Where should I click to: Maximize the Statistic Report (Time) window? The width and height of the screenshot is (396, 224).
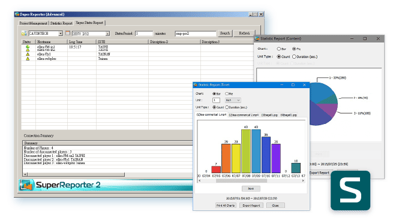coord(293,85)
